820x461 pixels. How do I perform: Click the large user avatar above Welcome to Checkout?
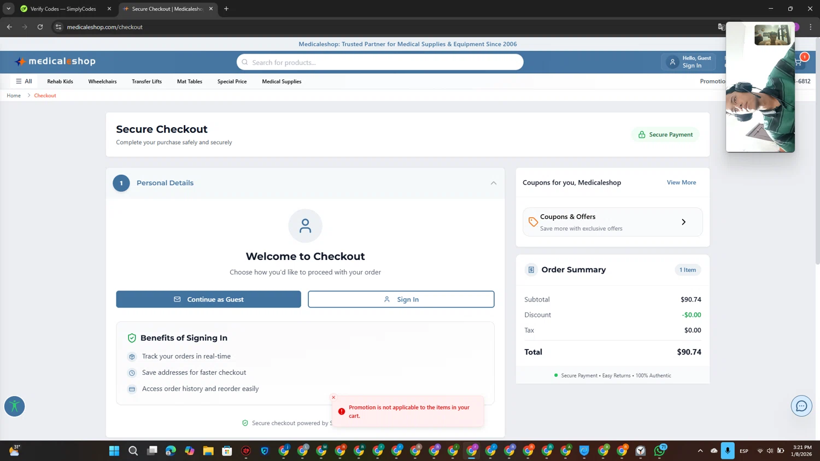(x=305, y=226)
